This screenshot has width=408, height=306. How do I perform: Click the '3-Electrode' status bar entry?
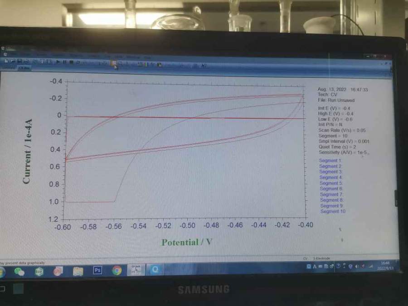[321, 258]
